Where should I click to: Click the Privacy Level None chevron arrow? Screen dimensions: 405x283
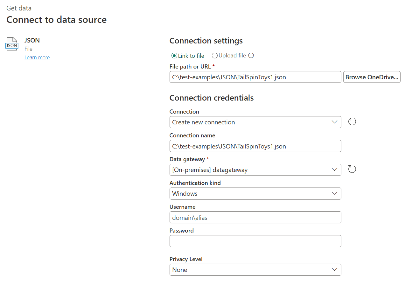(x=334, y=270)
